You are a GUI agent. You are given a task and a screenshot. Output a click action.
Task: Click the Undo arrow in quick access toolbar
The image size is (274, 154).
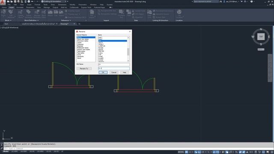(33, 1)
